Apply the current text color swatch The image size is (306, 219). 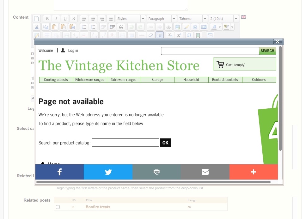(x=214, y=27)
